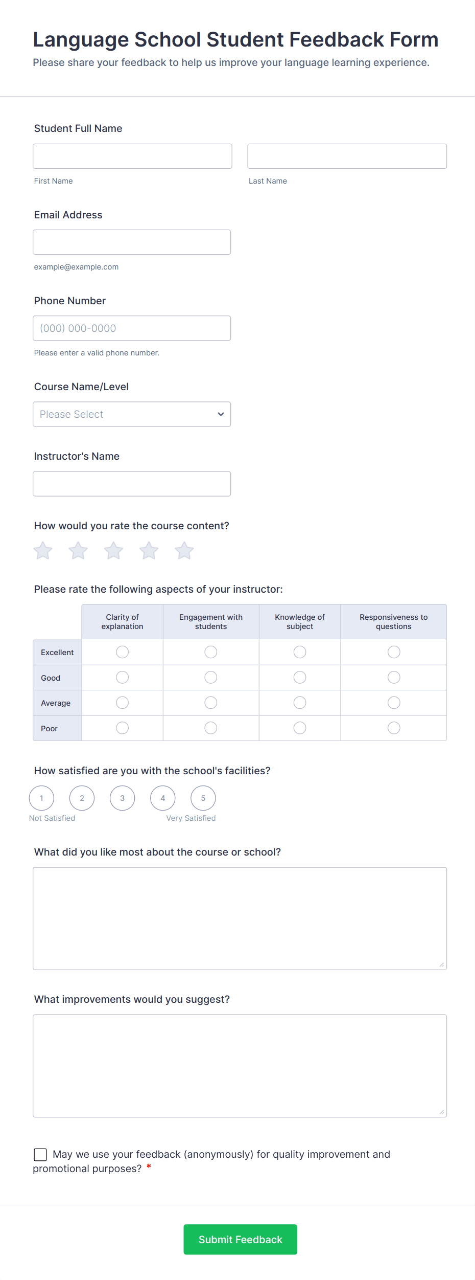Select Good for Engagement with students
The height and width of the screenshot is (1280, 475).
(210, 677)
